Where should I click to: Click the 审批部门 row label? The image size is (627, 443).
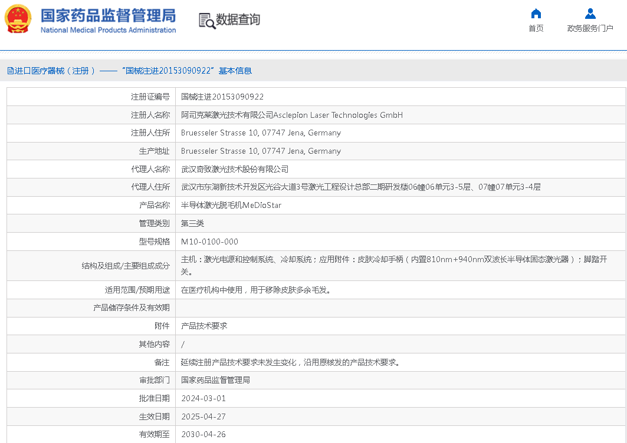155,380
